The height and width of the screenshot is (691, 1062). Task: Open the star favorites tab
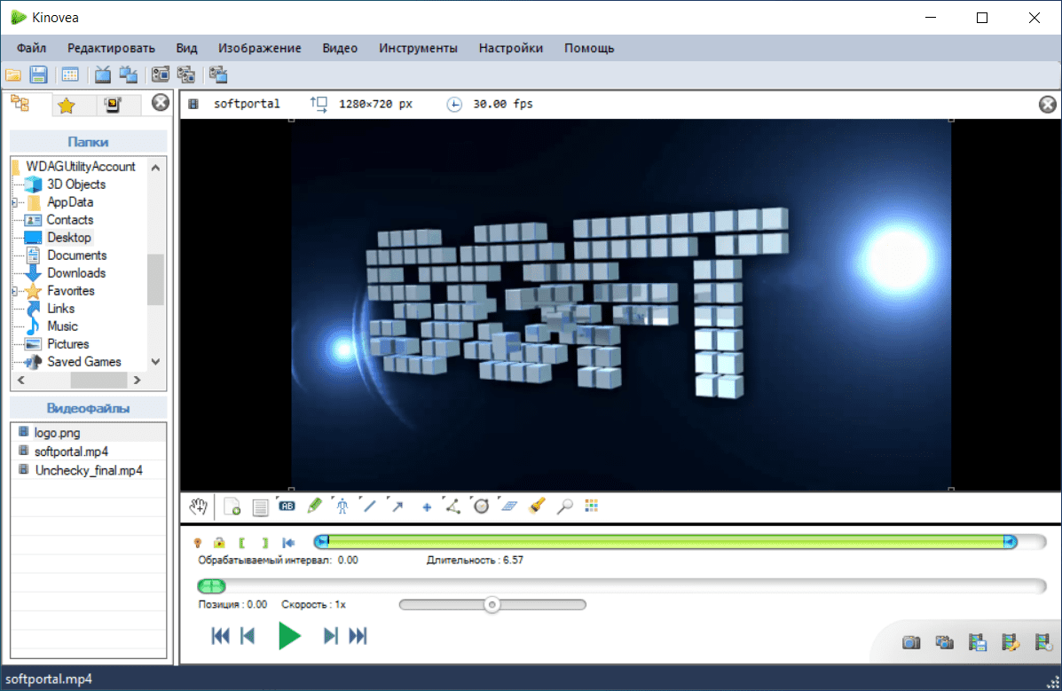coord(67,105)
